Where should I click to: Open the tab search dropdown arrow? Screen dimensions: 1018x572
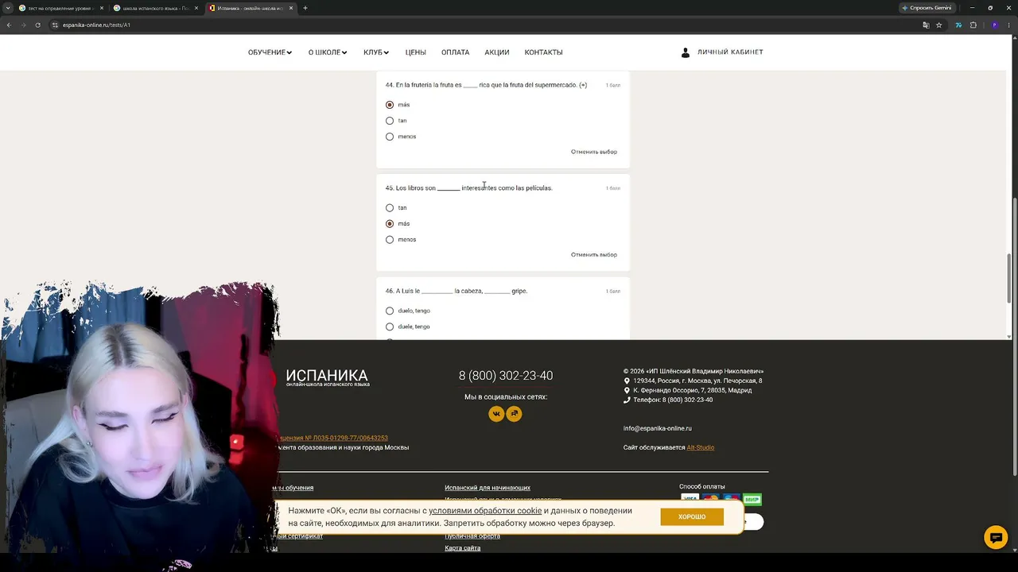click(x=8, y=8)
